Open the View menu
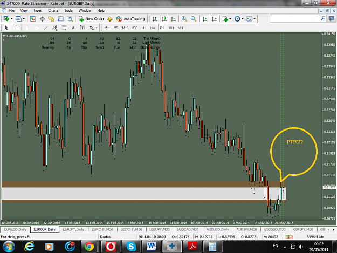Viewport: 337px width, 253px height. point(24,11)
